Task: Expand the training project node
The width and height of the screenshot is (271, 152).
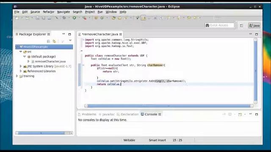Action: tap(17, 76)
